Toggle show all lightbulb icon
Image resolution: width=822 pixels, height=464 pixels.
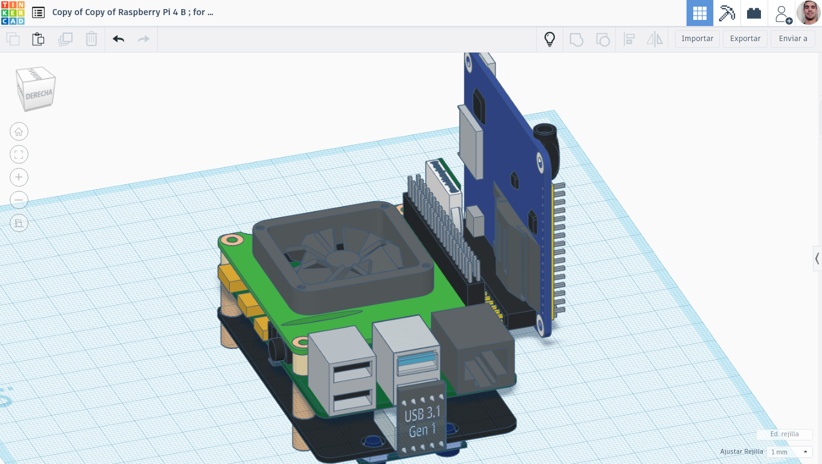tap(549, 39)
